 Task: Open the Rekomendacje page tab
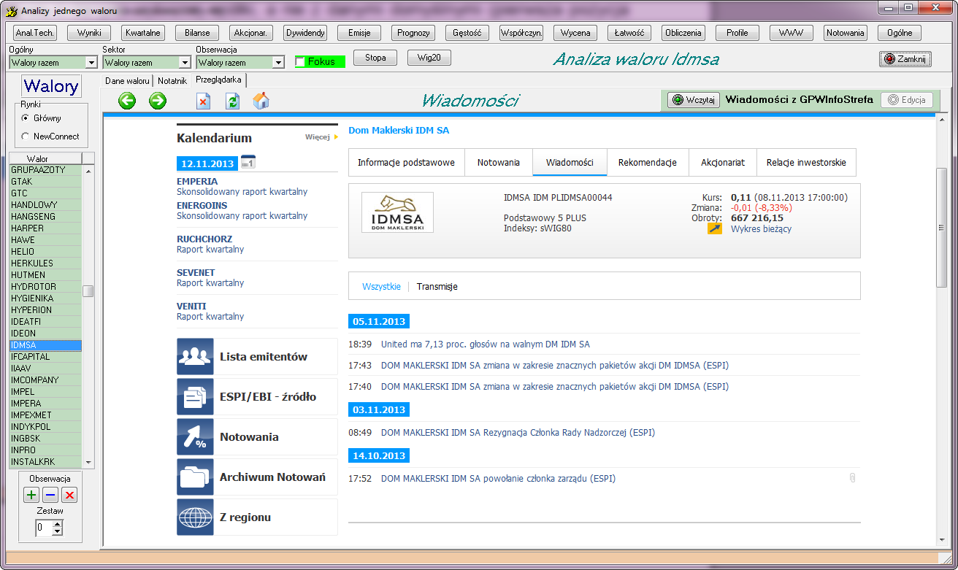click(x=648, y=163)
